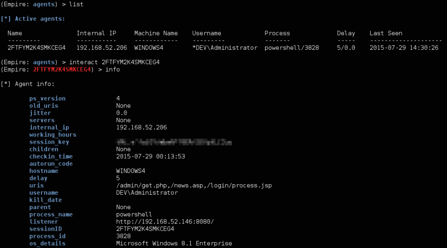Click the Last Seen timestamp 2015-07-29 14:30:26
This screenshot has height=248, width=447.
click(404, 48)
